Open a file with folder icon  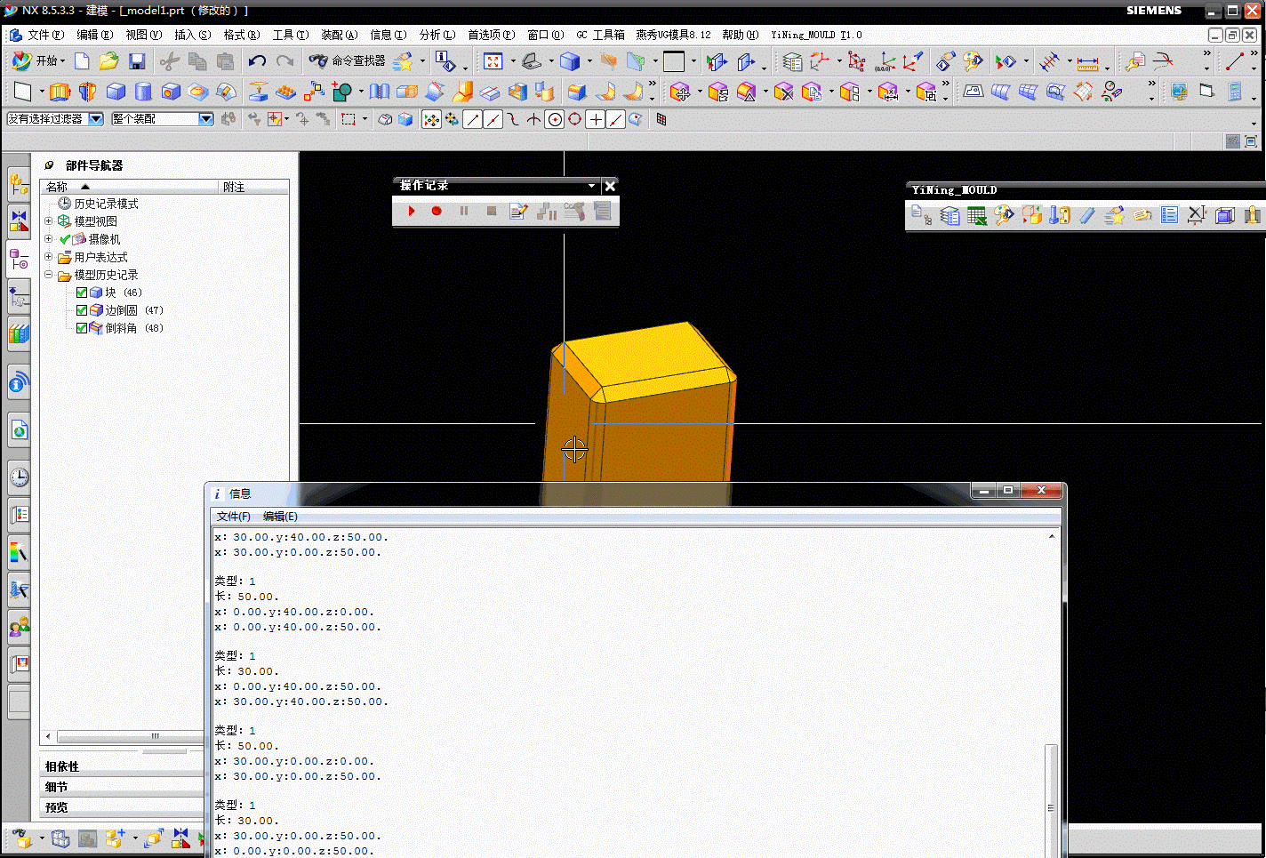109,61
